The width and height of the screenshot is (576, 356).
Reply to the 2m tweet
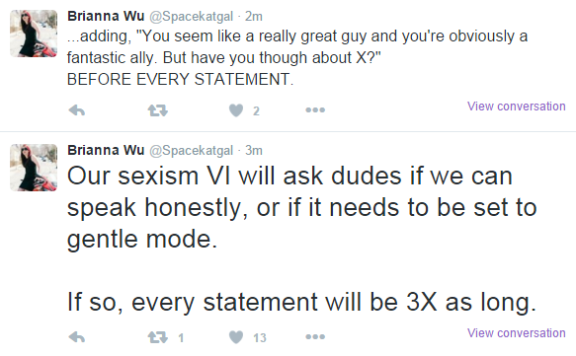pyautogui.click(x=77, y=110)
